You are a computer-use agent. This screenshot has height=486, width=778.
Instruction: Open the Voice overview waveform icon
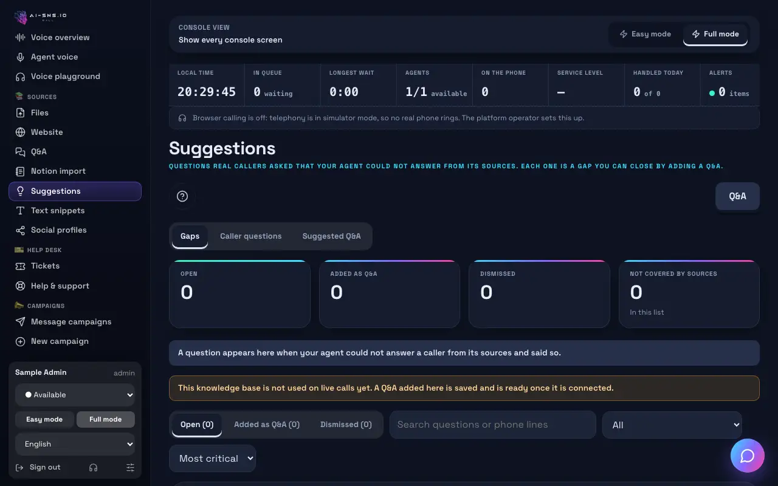[20, 38]
